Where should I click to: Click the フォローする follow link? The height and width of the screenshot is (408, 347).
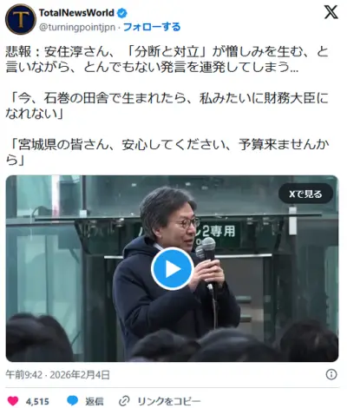tap(152, 27)
